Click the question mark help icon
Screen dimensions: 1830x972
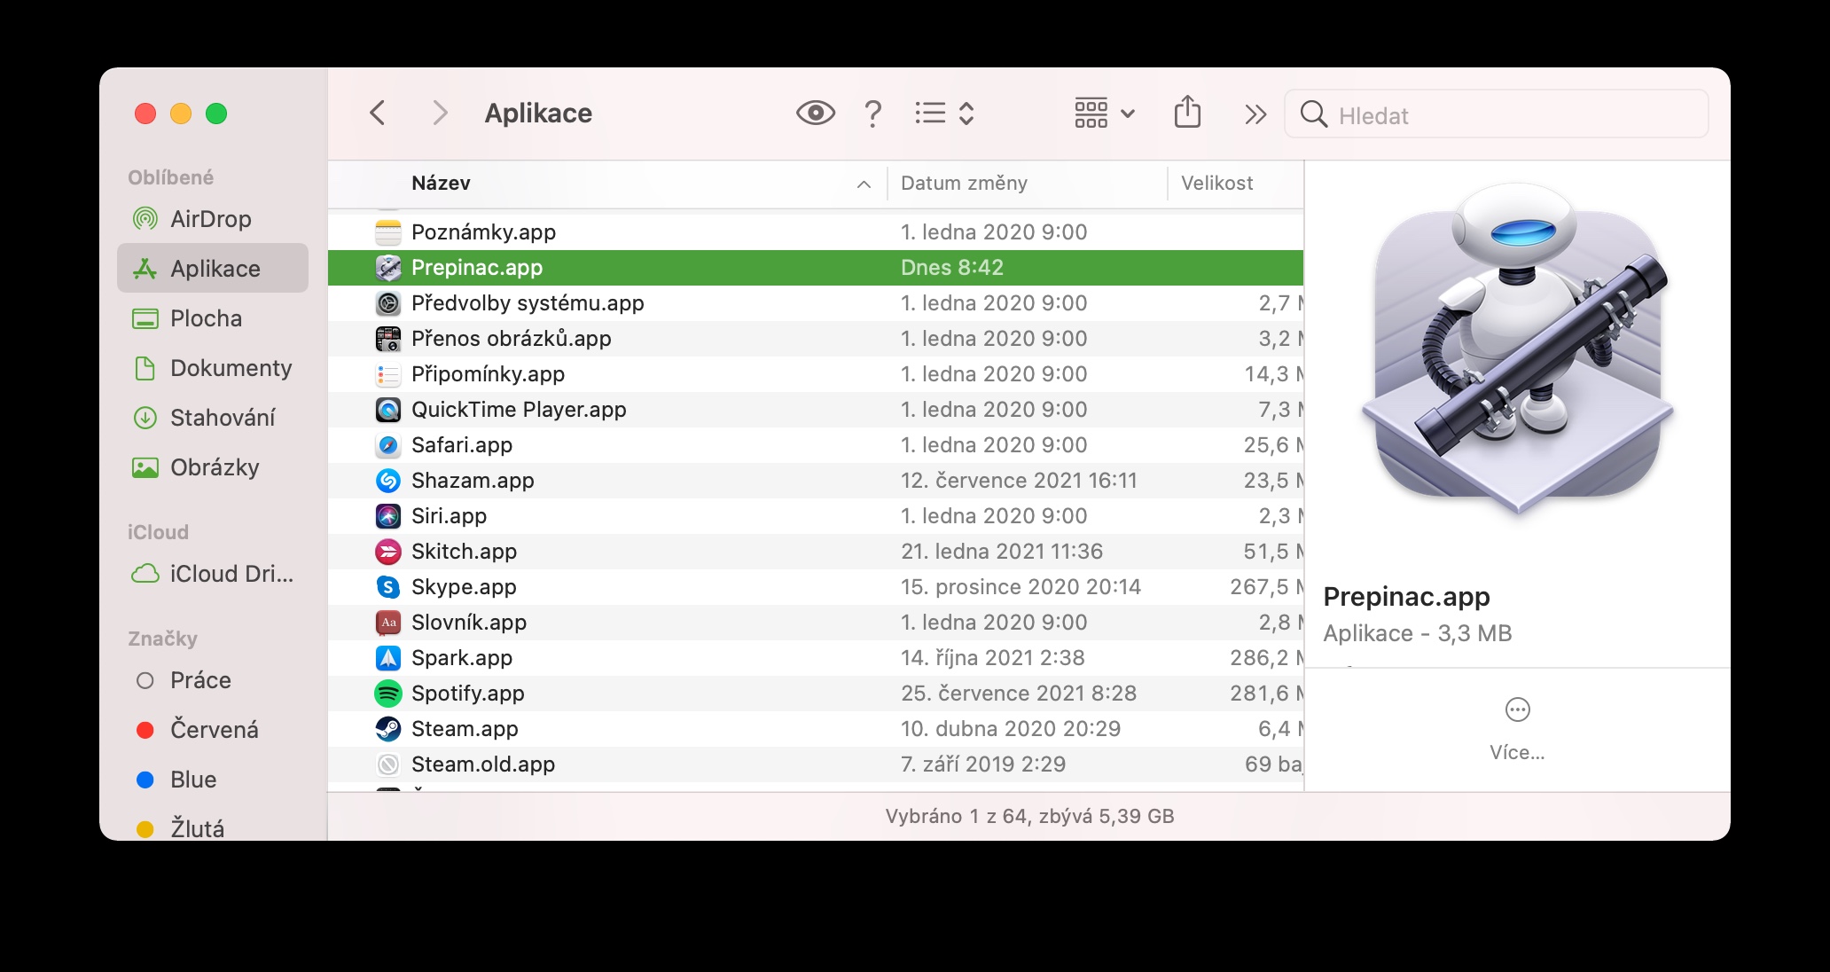872,114
